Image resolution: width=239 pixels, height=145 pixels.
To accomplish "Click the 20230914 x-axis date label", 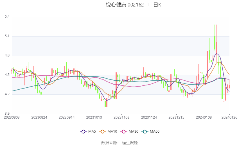I will (x=67, y=117).
